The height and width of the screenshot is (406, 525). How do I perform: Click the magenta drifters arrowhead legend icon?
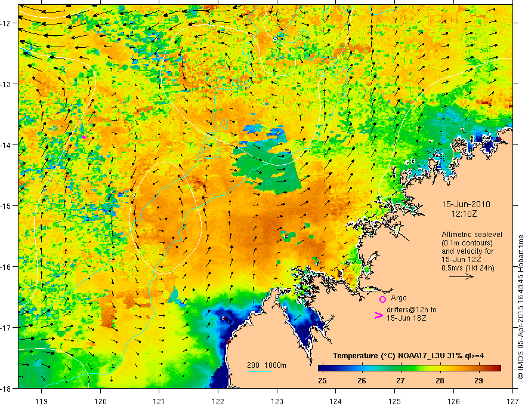378,315
